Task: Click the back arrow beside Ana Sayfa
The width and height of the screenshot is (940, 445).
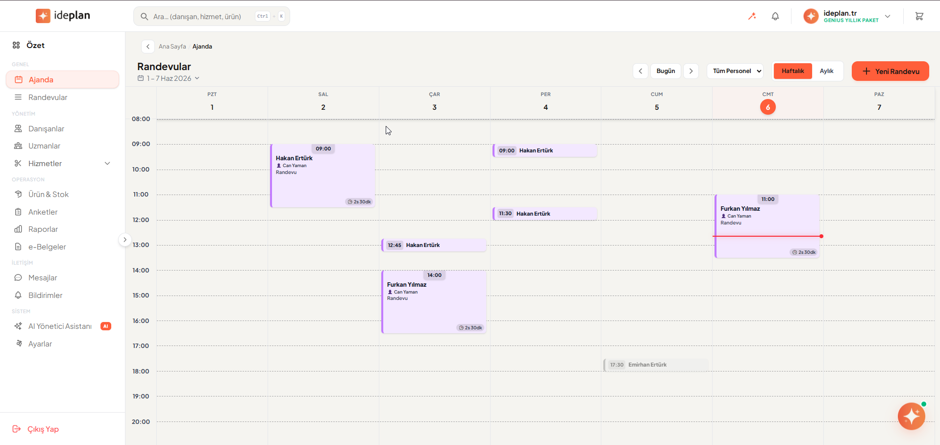Action: point(148,47)
